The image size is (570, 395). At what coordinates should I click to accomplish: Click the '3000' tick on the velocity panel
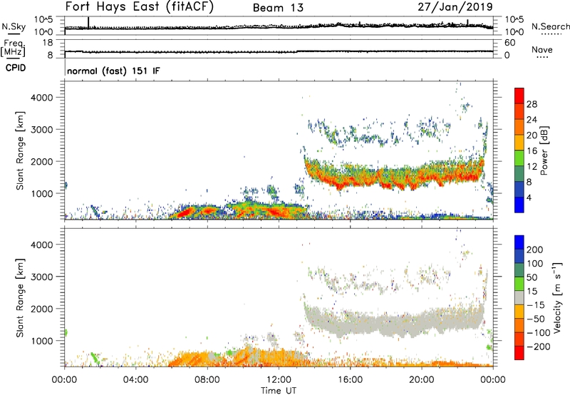42,277
